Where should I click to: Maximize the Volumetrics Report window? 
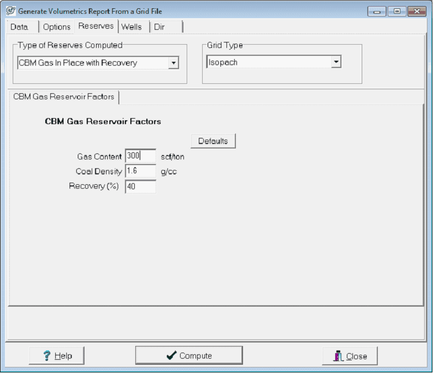[396, 11]
